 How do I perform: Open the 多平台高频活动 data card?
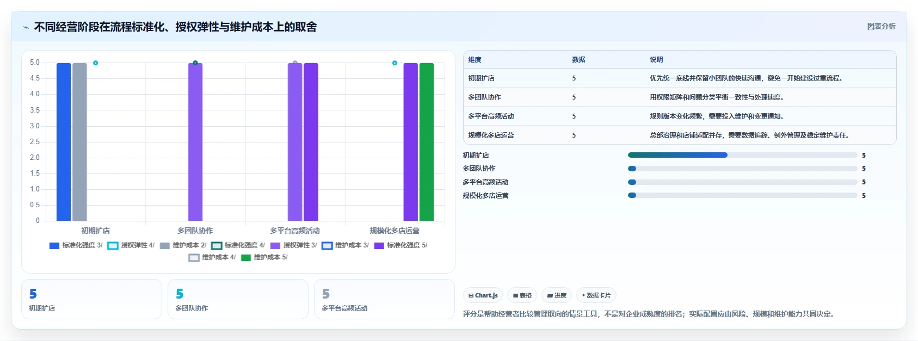[384, 299]
